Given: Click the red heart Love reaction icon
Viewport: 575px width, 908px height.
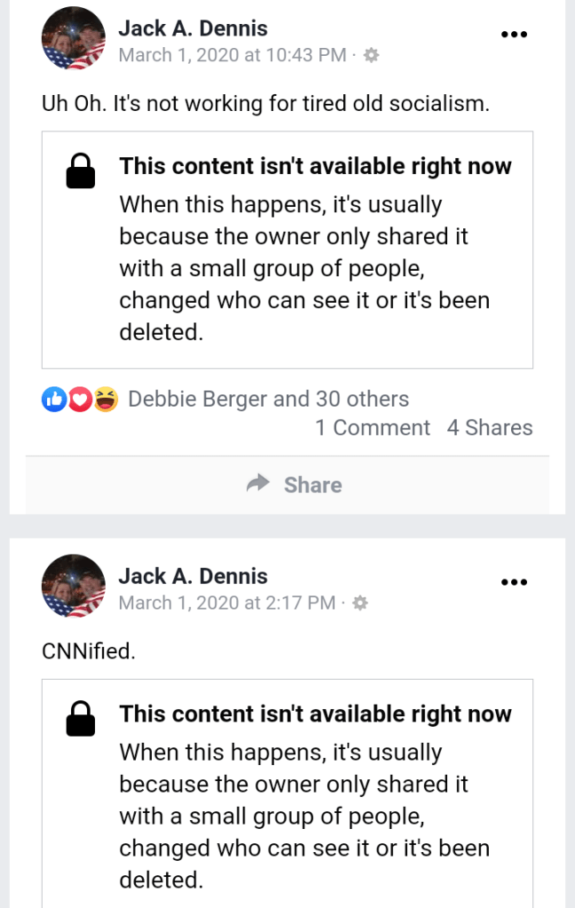Looking at the screenshot, I should [x=79, y=400].
